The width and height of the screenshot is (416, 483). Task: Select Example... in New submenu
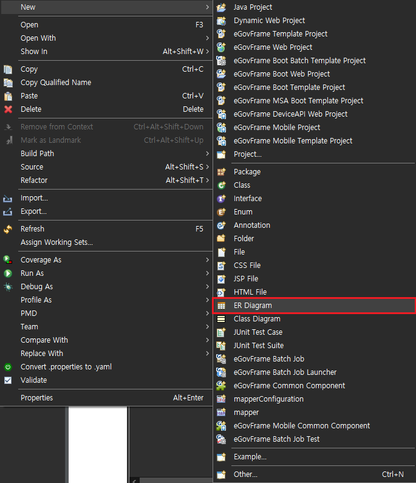[315, 457]
